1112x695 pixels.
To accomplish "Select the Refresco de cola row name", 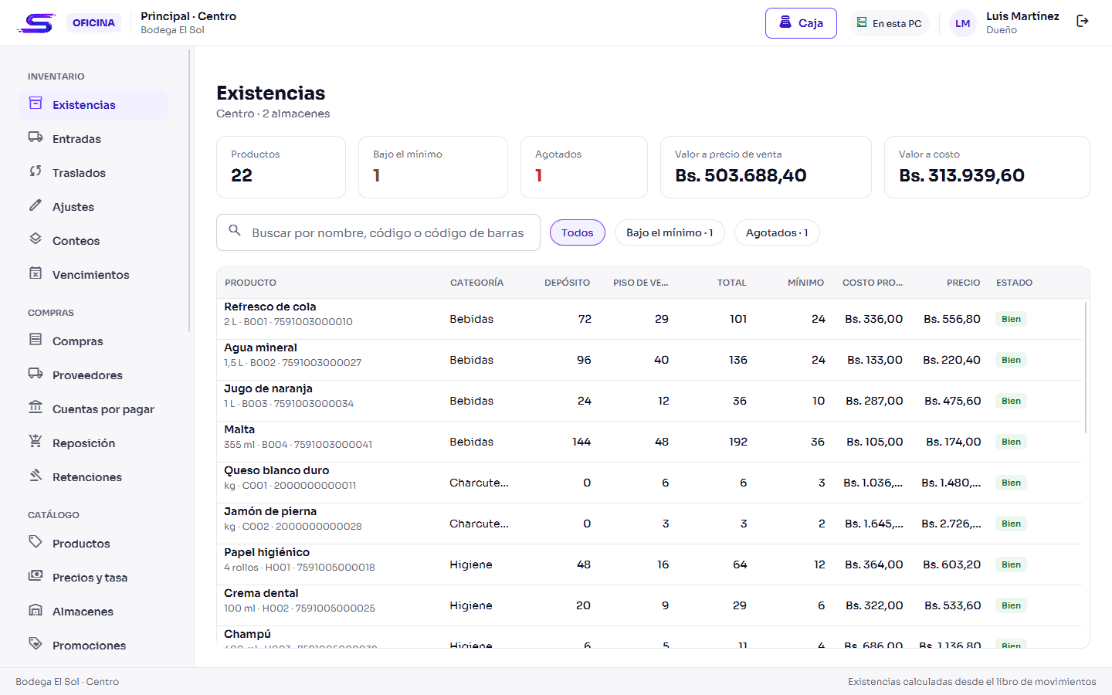I will pos(270,307).
